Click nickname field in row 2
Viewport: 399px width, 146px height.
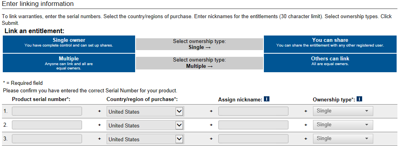253,125
